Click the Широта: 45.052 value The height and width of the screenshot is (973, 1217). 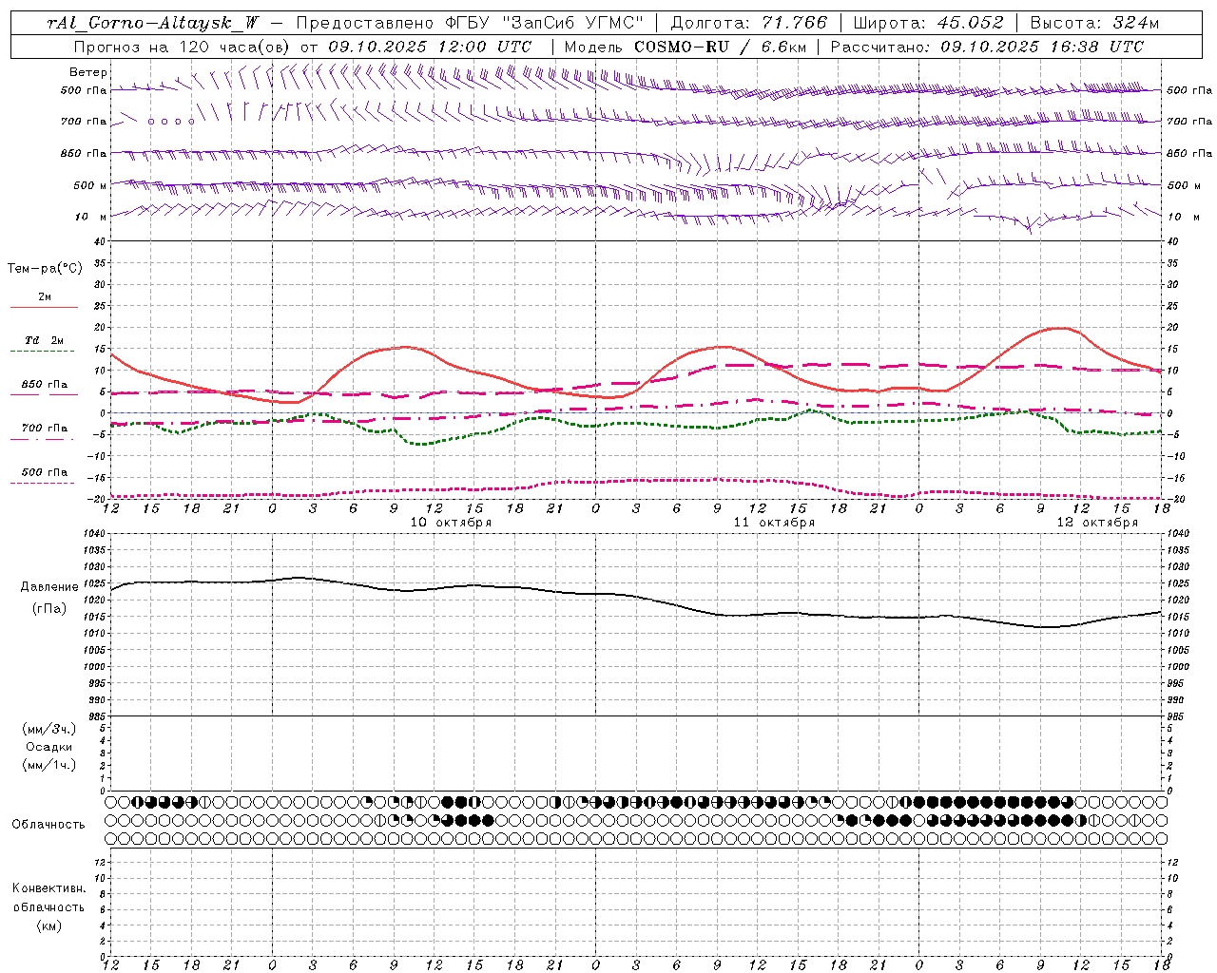928,24
